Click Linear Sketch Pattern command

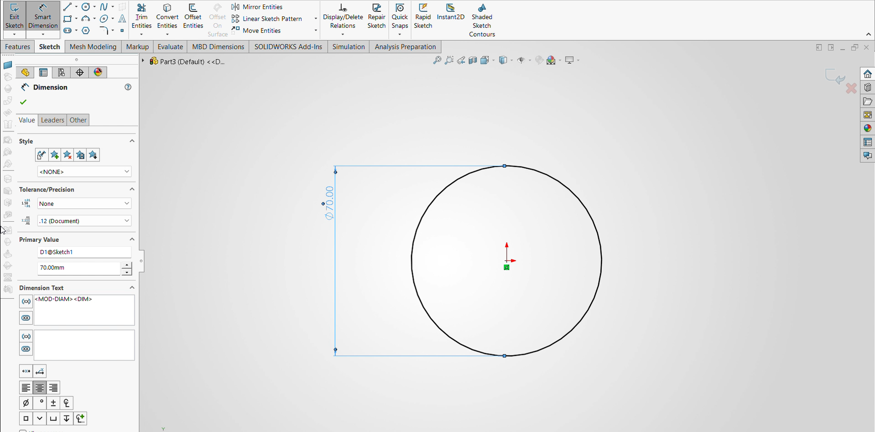point(267,19)
